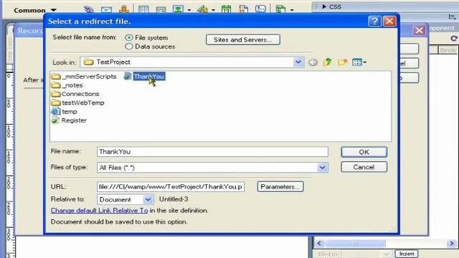459x258 pixels.
Task: Click the Media insert icon
Action: coord(202,9)
